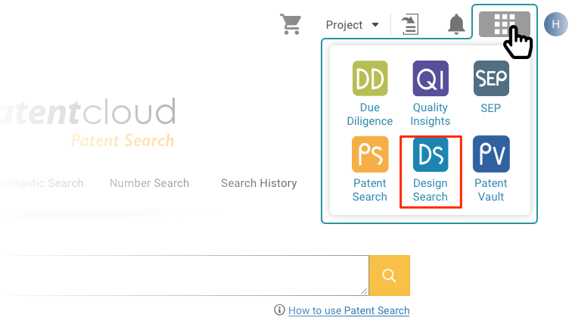Open the notifications bell
This screenshot has width=572, height=327.
click(456, 24)
